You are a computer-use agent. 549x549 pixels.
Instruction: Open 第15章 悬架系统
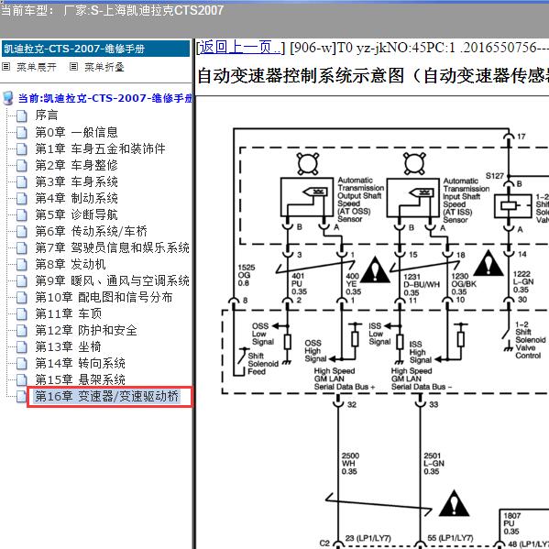(x=80, y=379)
